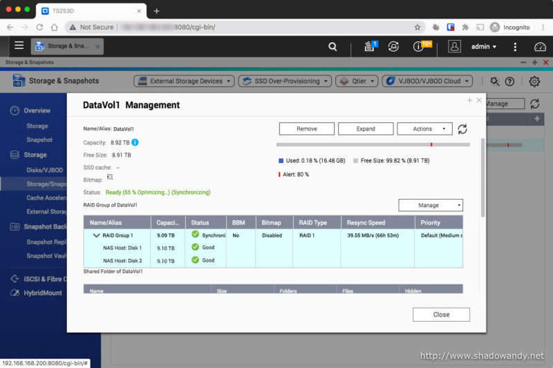Image resolution: width=553 pixels, height=368 pixels.
Task: Select Overview in the left sidebar
Action: [37, 110]
